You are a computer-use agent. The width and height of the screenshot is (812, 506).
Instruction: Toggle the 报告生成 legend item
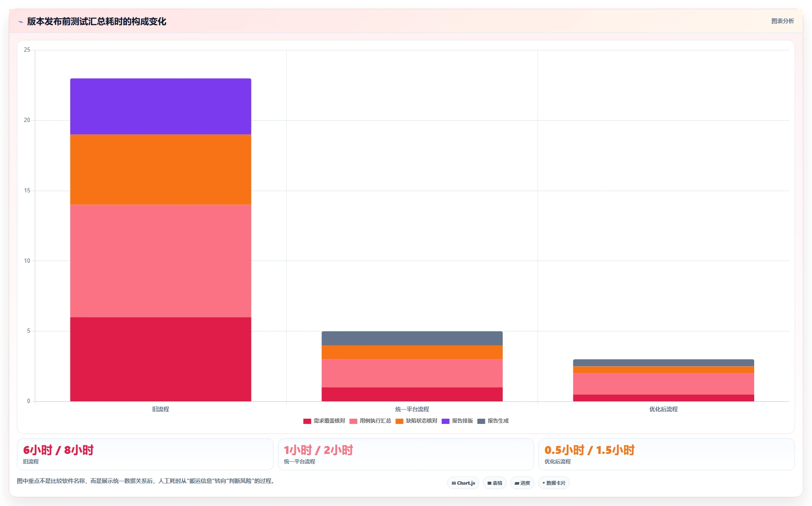[x=493, y=421]
